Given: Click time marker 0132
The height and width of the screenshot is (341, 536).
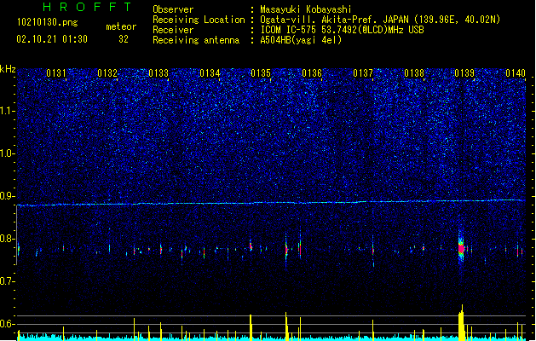Looking at the screenshot, I should click(x=107, y=73).
